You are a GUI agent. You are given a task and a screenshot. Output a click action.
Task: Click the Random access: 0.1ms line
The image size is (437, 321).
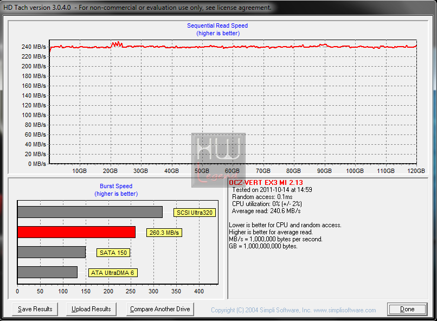(x=262, y=197)
